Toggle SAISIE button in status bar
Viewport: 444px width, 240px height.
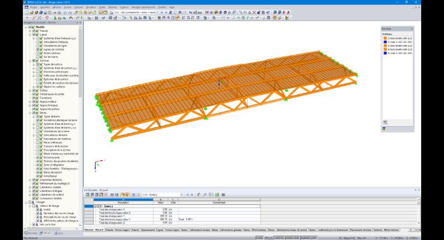(x=259, y=238)
